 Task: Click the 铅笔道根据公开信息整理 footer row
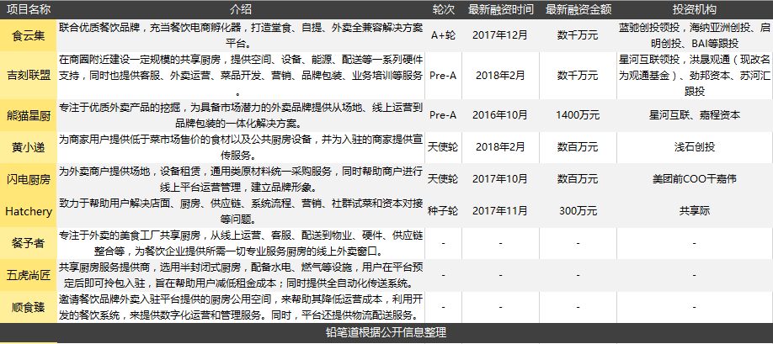[386, 333]
